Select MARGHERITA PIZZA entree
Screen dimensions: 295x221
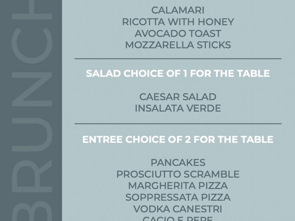[x=178, y=186]
